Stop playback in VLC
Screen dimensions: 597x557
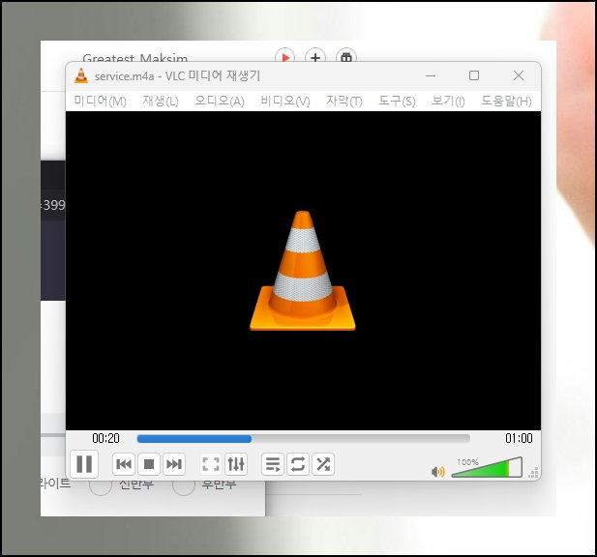tap(149, 464)
